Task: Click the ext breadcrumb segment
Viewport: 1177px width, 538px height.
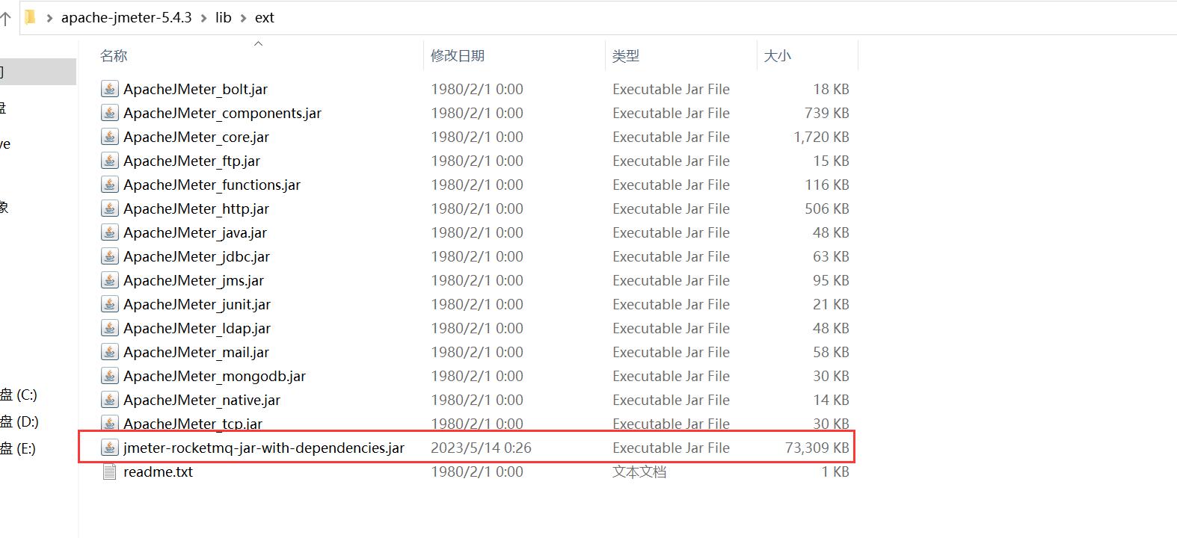Action: tap(265, 17)
